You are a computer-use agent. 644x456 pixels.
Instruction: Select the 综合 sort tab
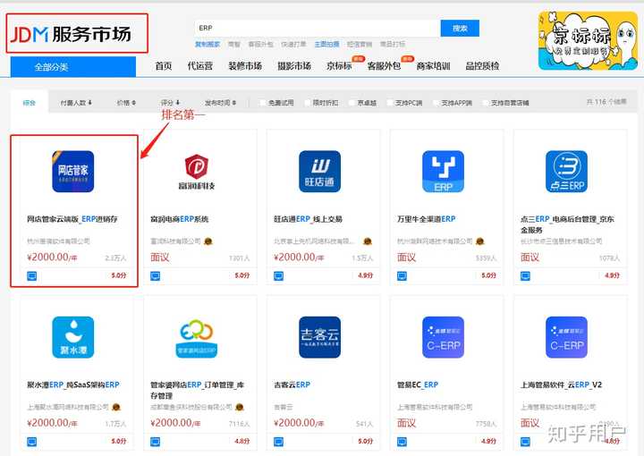pos(30,103)
